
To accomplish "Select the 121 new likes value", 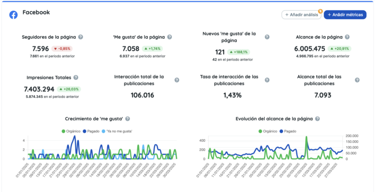I will [220, 52].
